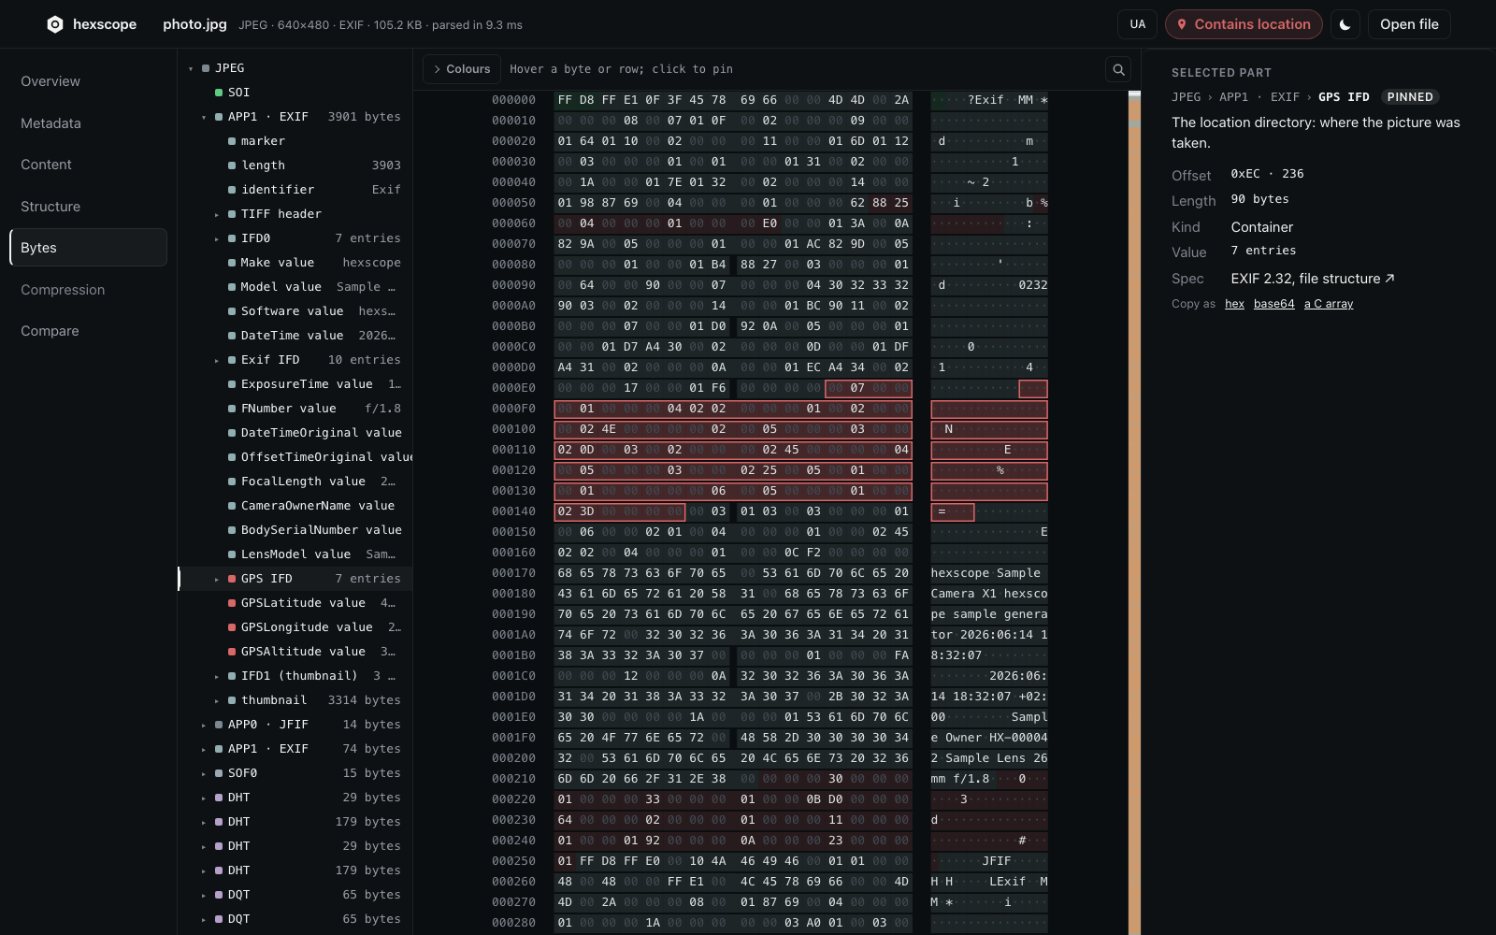This screenshot has width=1496, height=935.
Task: Expand the IFD0 node arrow
Action: coord(217,238)
